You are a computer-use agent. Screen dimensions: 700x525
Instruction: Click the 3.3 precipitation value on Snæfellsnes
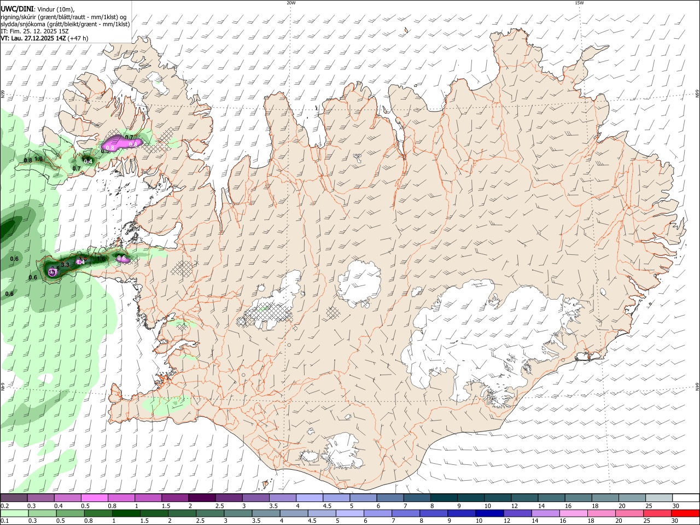click(x=65, y=265)
